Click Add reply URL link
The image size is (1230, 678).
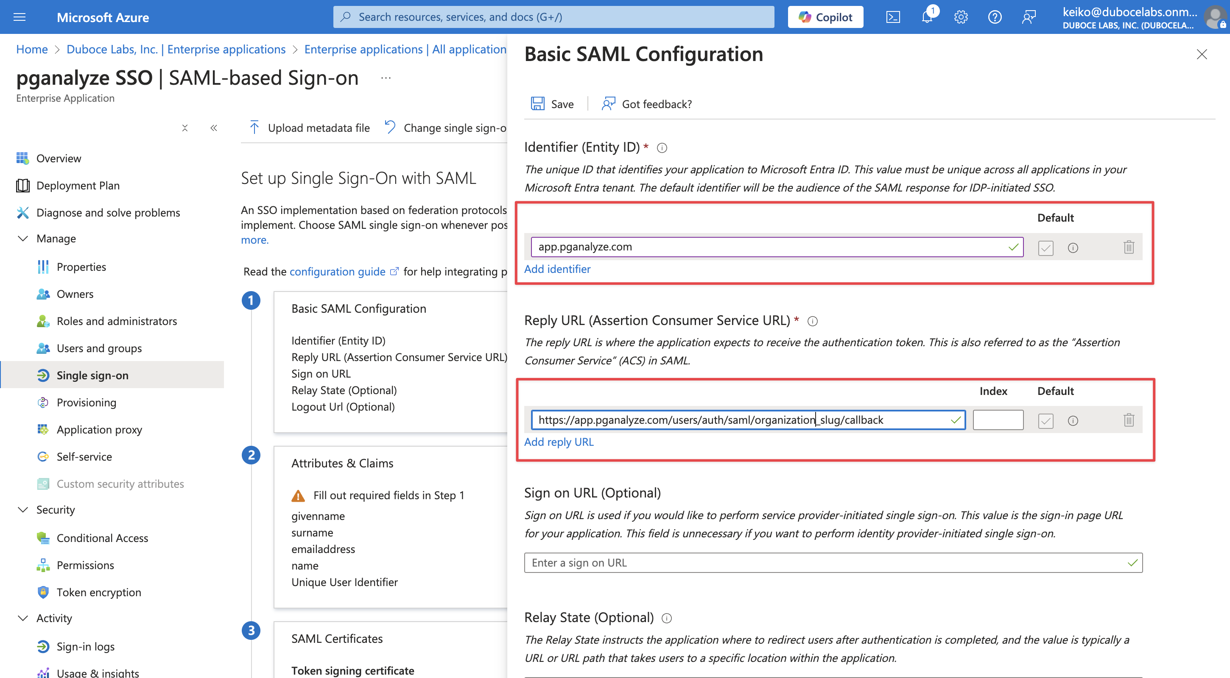559,442
